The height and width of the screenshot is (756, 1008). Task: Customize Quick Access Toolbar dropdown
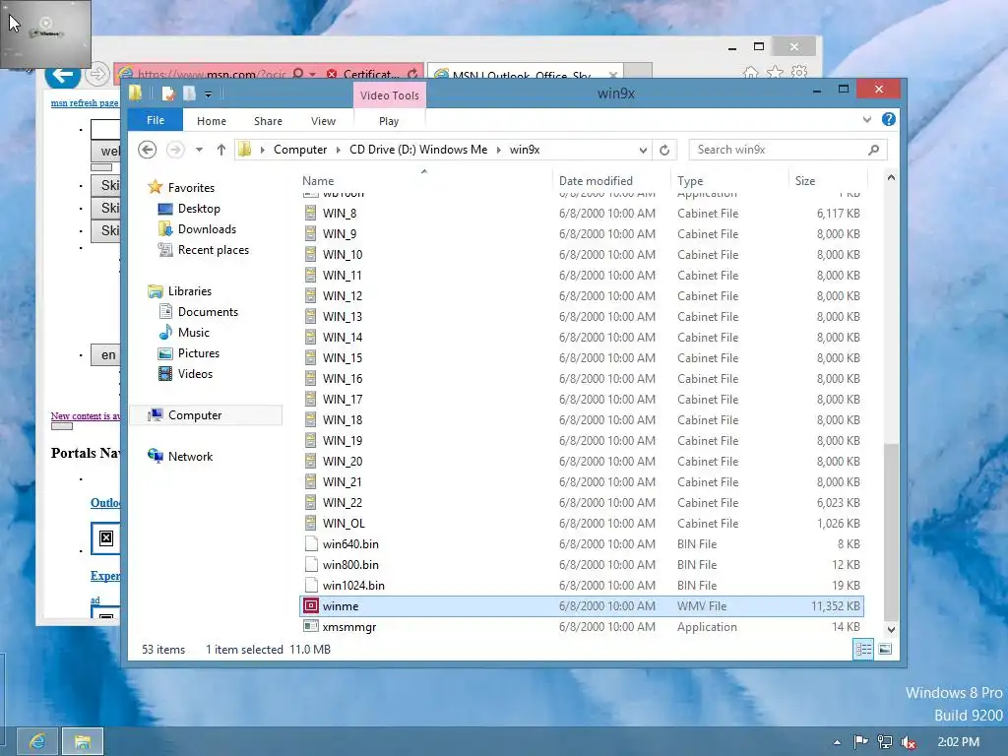click(209, 94)
